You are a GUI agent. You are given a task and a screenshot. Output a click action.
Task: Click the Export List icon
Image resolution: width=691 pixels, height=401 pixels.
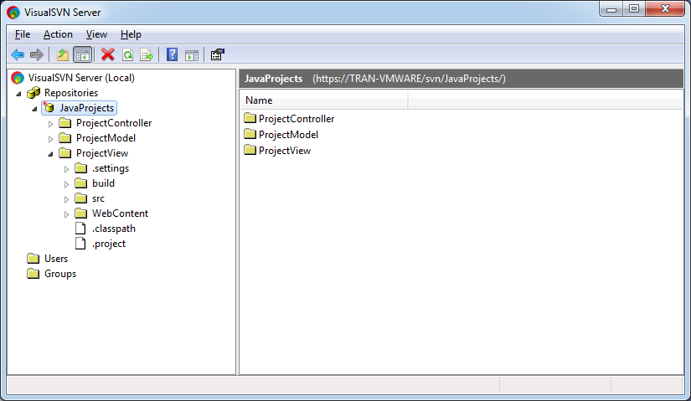(147, 54)
